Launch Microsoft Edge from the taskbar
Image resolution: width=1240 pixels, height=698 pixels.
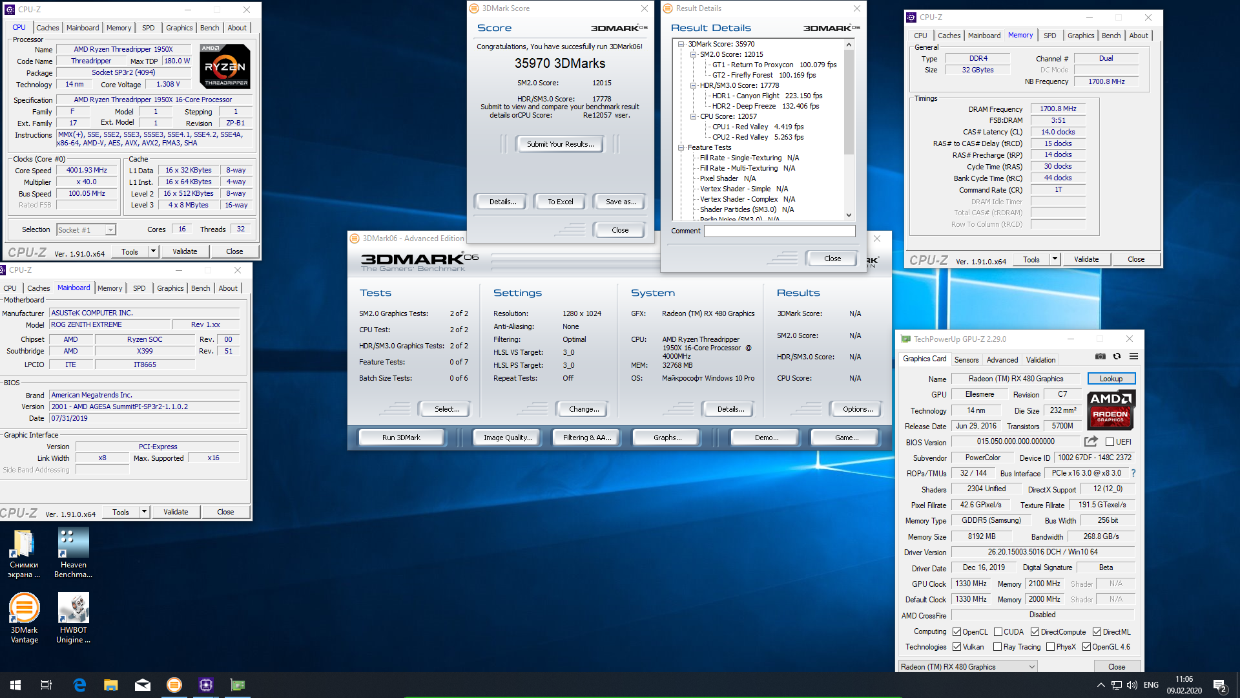[x=79, y=685]
